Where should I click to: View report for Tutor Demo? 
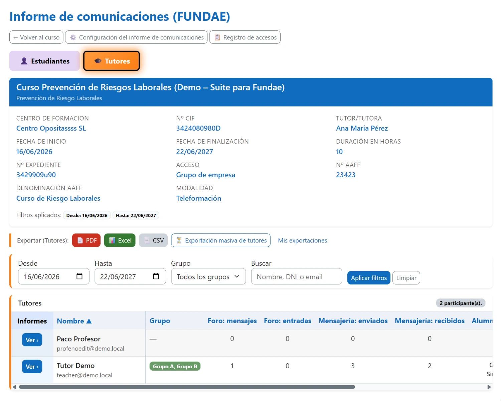32,367
